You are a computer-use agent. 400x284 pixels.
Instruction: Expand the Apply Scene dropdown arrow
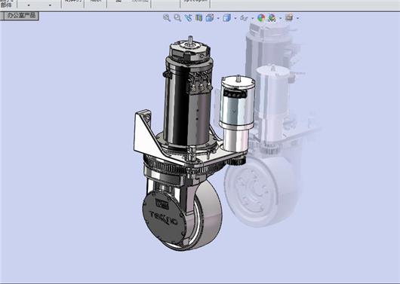tap(281, 18)
